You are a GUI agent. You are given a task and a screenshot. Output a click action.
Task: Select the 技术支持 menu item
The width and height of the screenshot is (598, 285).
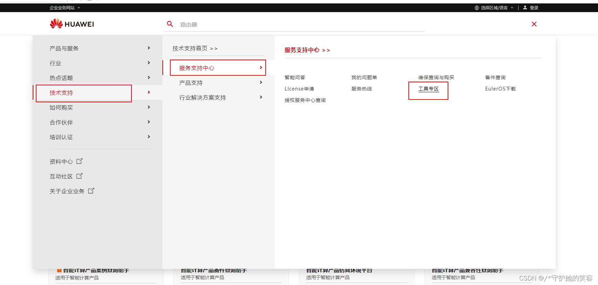click(x=61, y=93)
